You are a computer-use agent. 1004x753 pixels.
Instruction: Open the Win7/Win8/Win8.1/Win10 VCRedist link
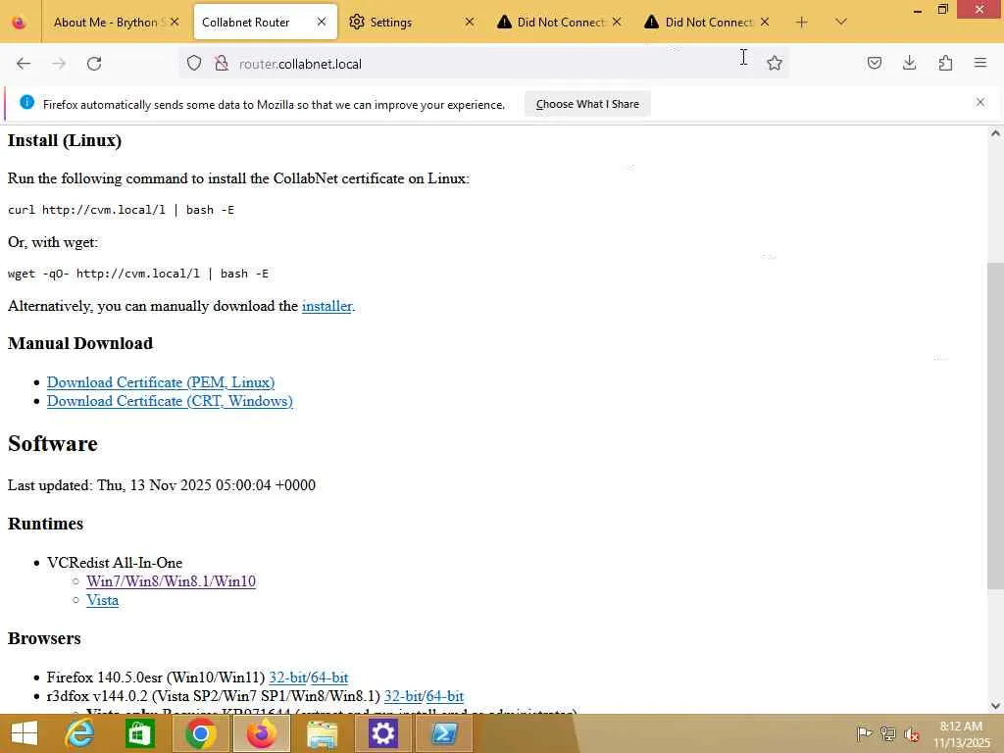(171, 581)
